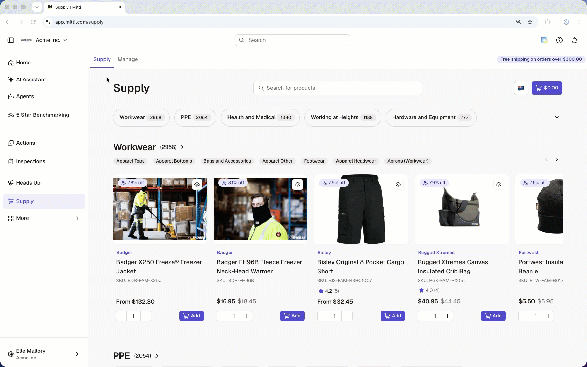Expand Elle Mallory account menu
This screenshot has width=587, height=367.
coord(44,354)
